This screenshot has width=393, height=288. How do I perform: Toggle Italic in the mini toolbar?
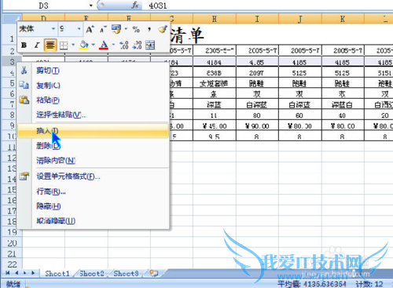(37, 45)
